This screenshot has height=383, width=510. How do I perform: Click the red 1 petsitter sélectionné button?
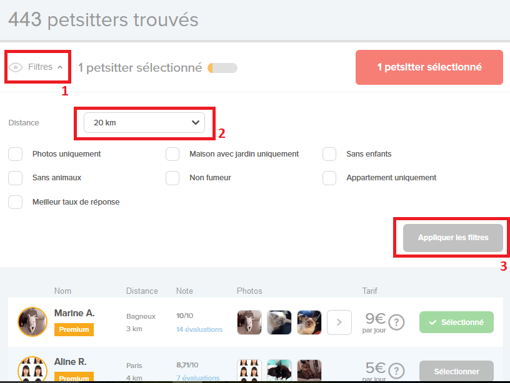429,67
